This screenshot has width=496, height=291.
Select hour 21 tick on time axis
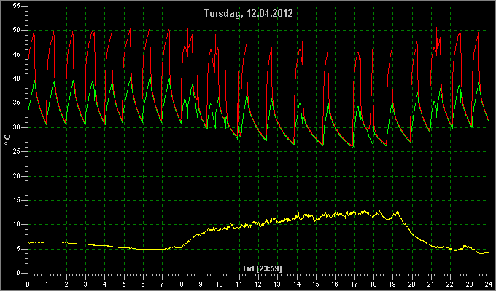click(x=431, y=284)
